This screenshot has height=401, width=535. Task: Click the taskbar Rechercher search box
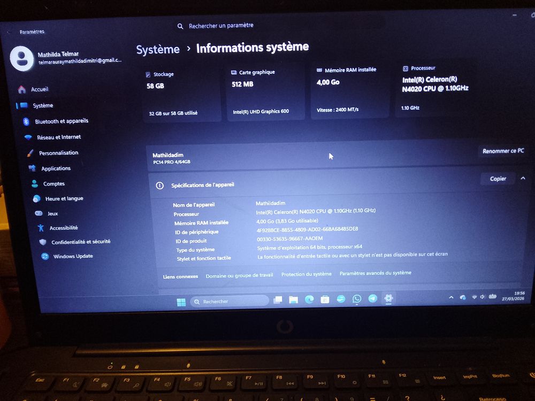pos(230,302)
